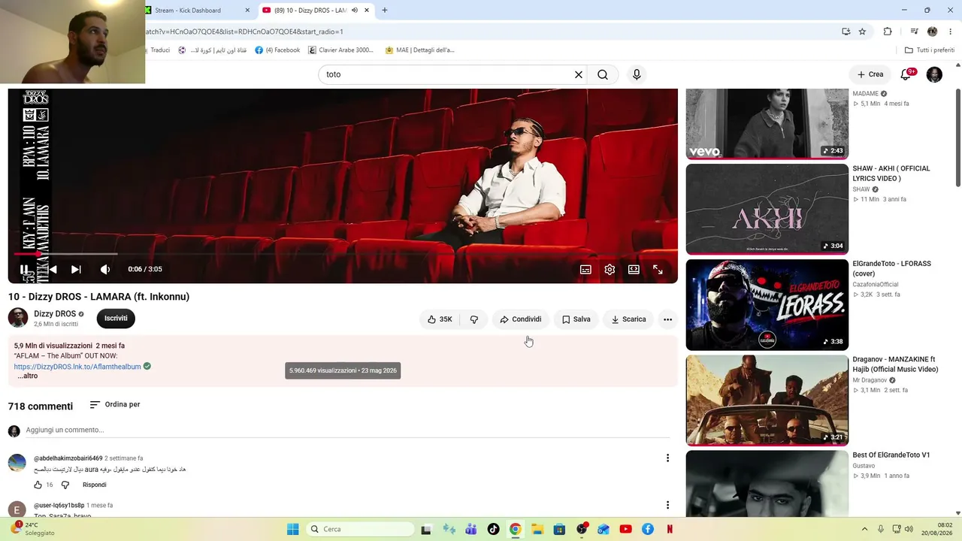Viewport: 962px width, 541px height.
Task: Open video player settings gear
Action: 610,269
